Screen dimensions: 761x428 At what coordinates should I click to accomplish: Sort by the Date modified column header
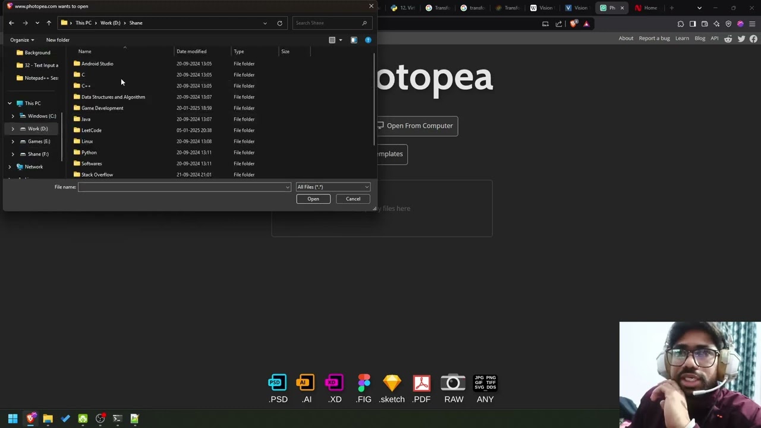pos(191,52)
